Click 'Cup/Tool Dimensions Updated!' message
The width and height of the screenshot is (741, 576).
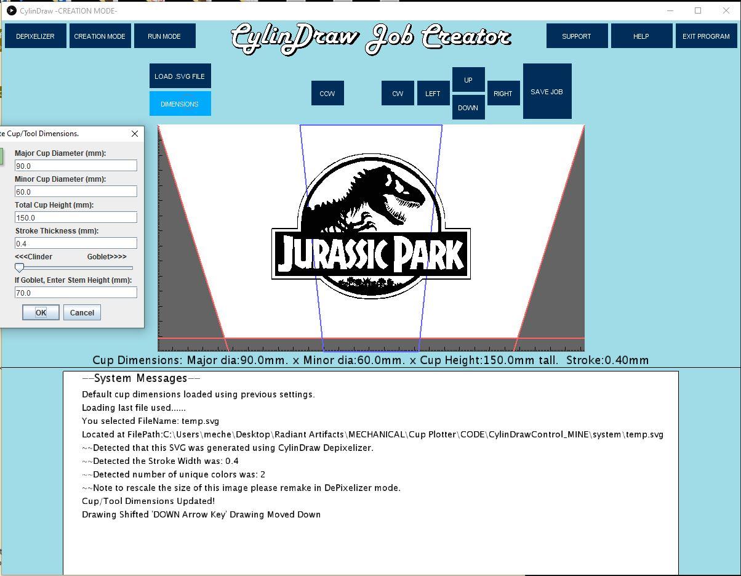148,501
